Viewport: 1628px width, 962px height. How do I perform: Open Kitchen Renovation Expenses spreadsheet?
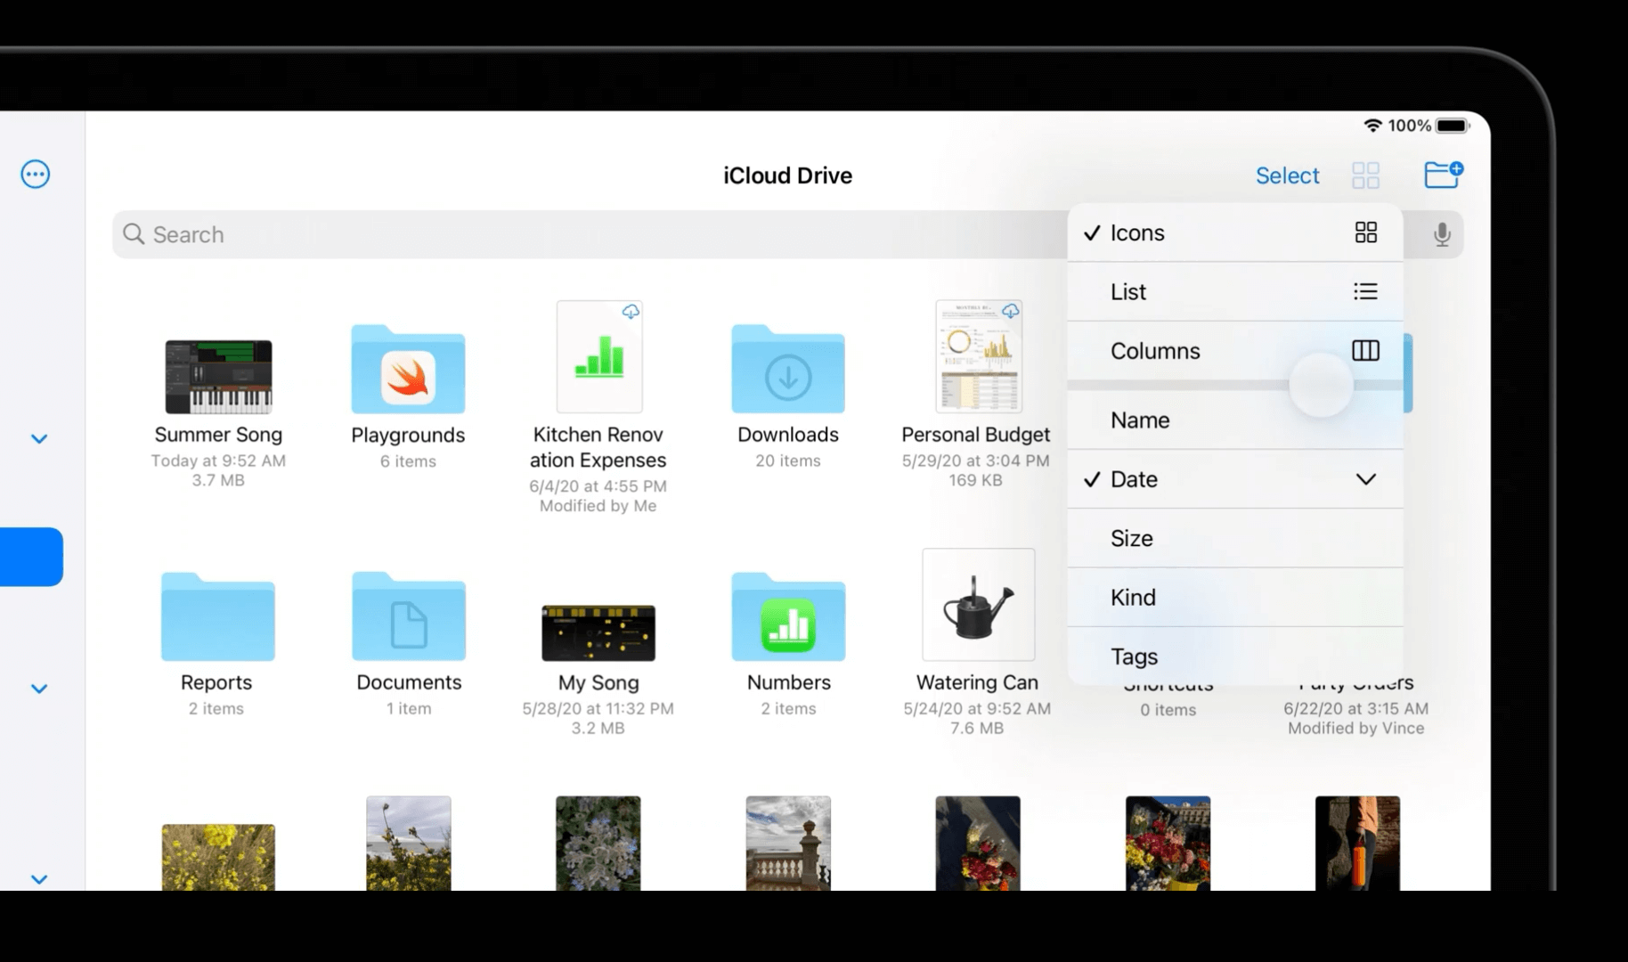[599, 356]
